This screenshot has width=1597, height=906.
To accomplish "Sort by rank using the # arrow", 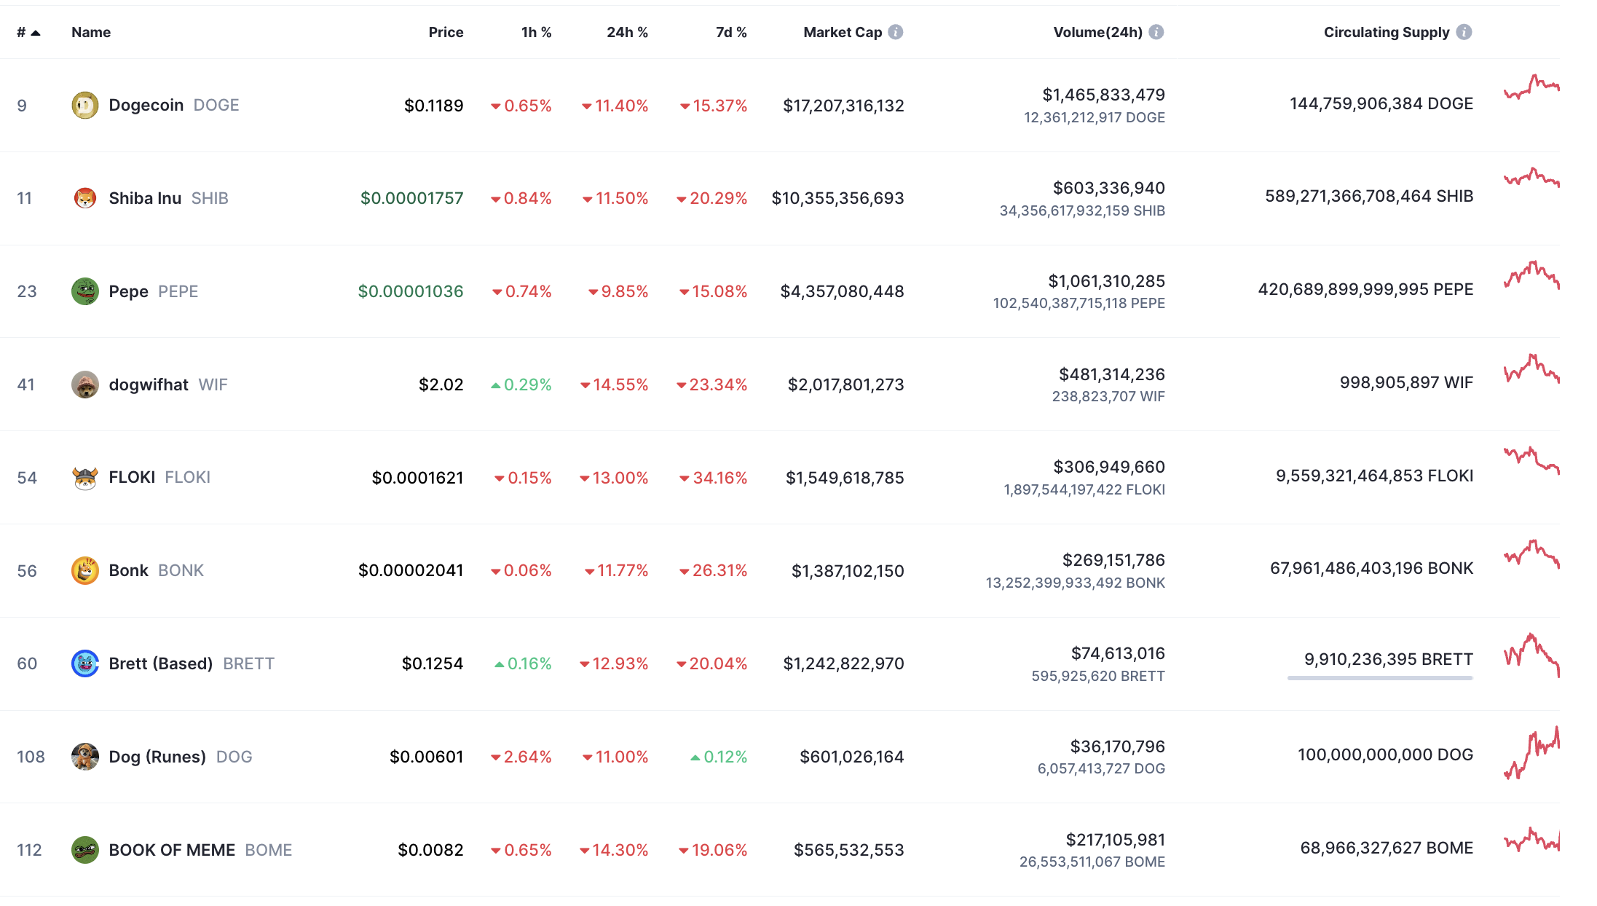I will (x=29, y=33).
